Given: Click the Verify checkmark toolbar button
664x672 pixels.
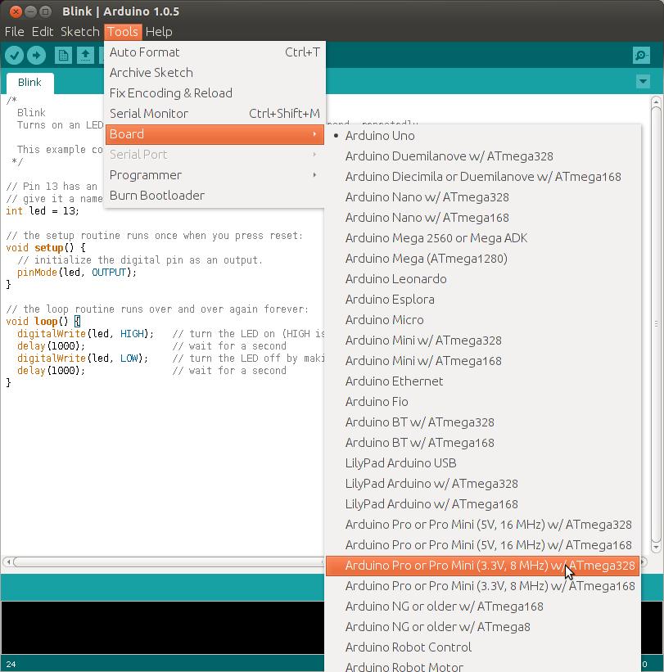Looking at the screenshot, I should click(x=15, y=55).
